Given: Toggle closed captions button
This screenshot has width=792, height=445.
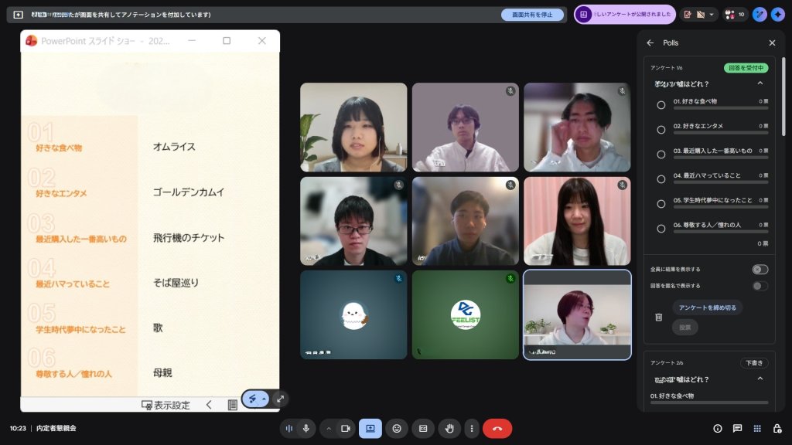Looking at the screenshot, I should coord(423,429).
